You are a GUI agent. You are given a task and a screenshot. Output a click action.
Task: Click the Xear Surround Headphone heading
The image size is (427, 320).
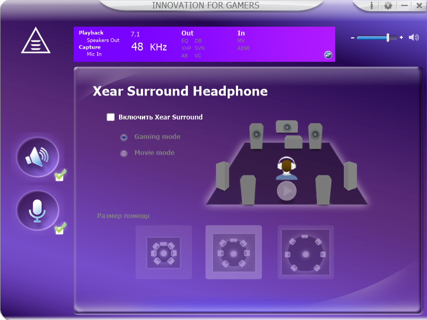tap(180, 91)
